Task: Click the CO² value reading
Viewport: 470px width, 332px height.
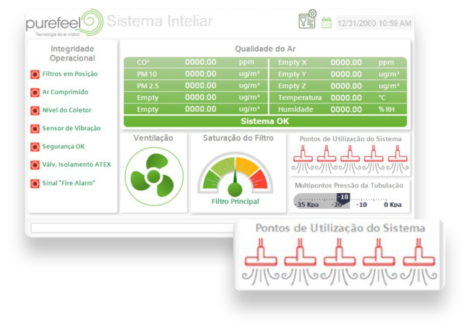Action: [200, 62]
